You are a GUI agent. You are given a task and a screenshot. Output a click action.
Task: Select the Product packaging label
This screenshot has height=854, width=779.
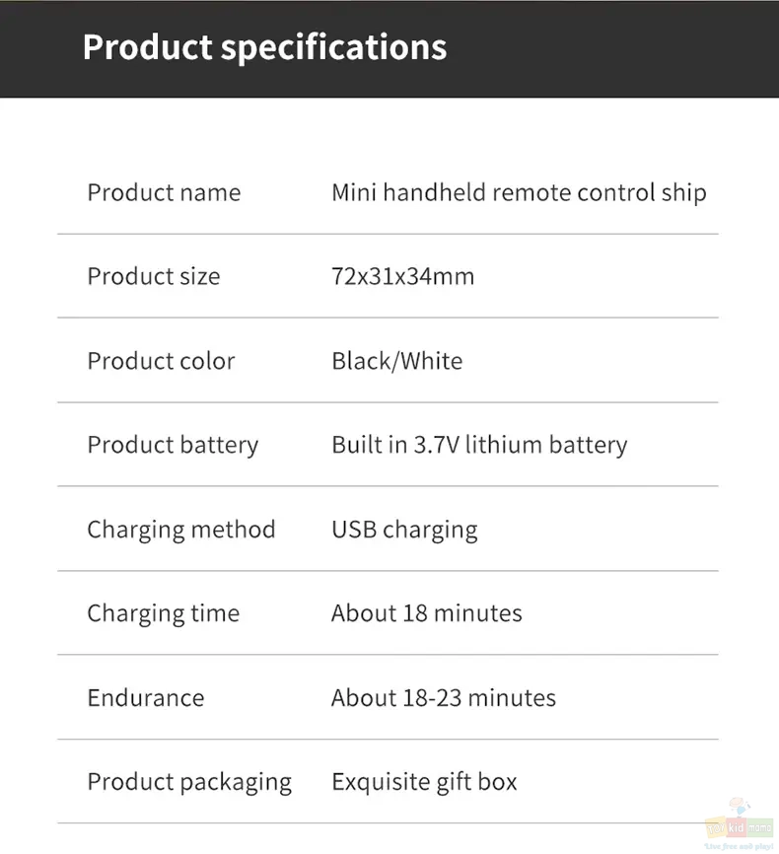[x=189, y=783]
